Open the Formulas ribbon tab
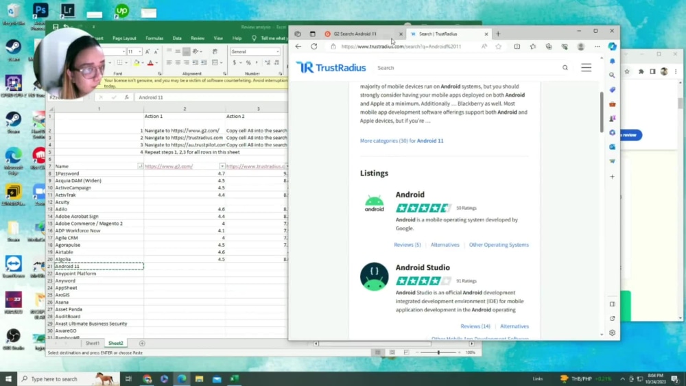Image resolution: width=686 pixels, height=386 pixels. point(154,38)
